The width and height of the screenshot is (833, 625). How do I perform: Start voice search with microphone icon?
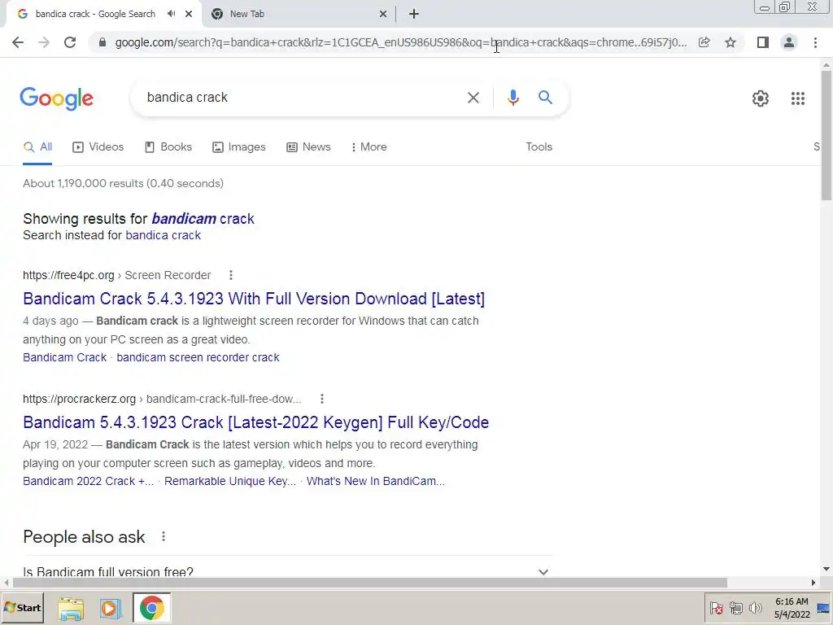click(x=512, y=98)
